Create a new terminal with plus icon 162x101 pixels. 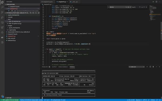click(147, 67)
